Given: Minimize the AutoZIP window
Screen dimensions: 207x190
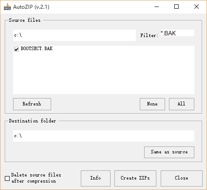Looking at the screenshot, I should coord(157,7).
